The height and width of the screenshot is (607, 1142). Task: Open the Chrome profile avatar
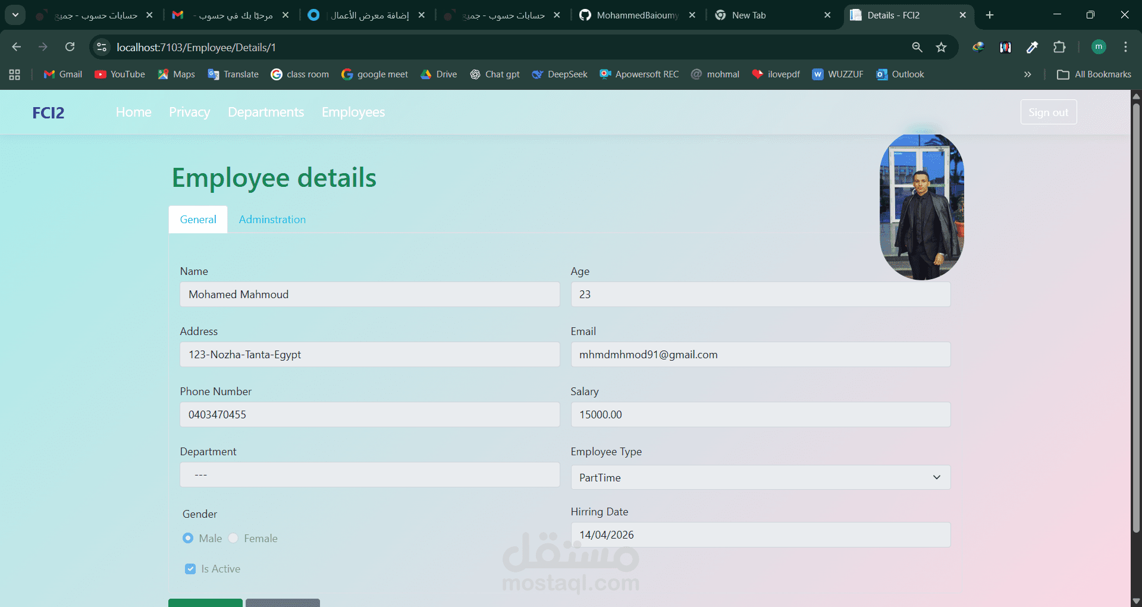pos(1099,47)
